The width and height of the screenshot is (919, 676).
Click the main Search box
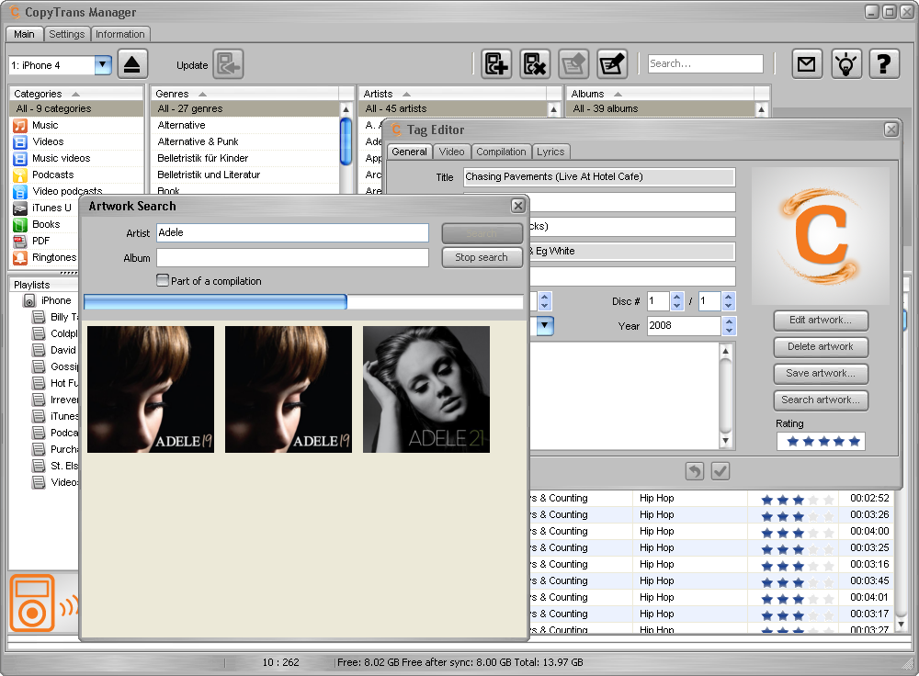[706, 64]
